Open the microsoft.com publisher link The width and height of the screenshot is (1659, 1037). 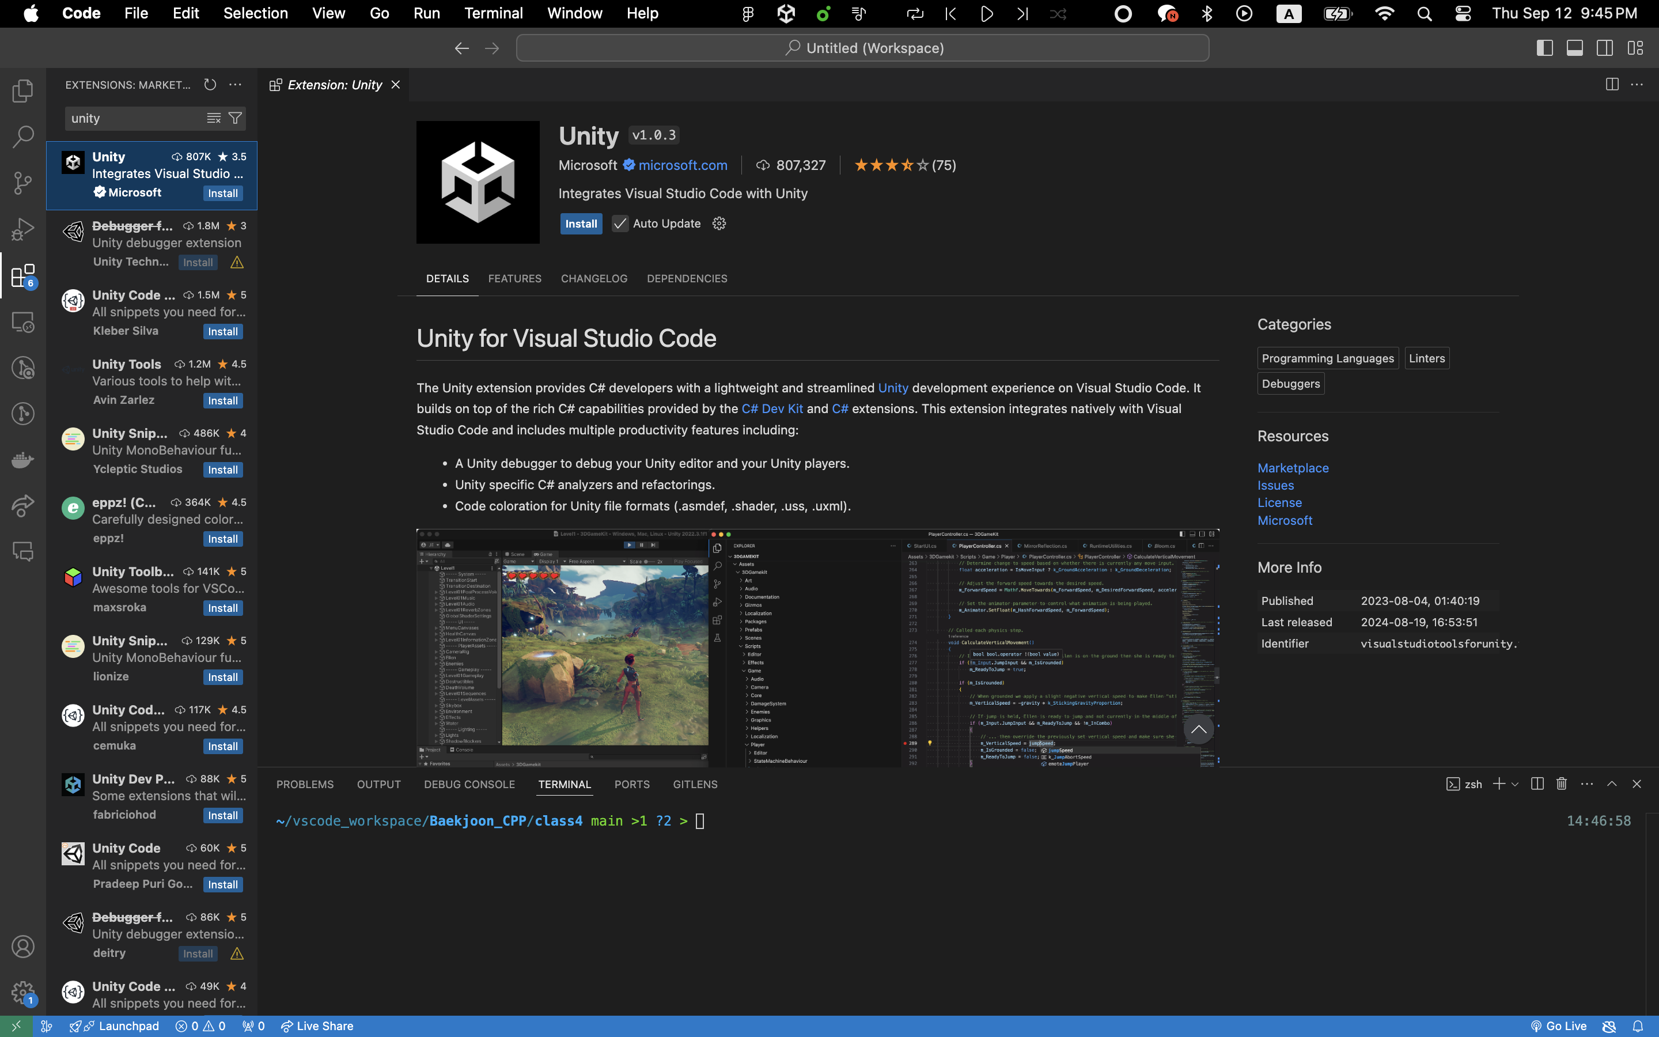[682, 165]
